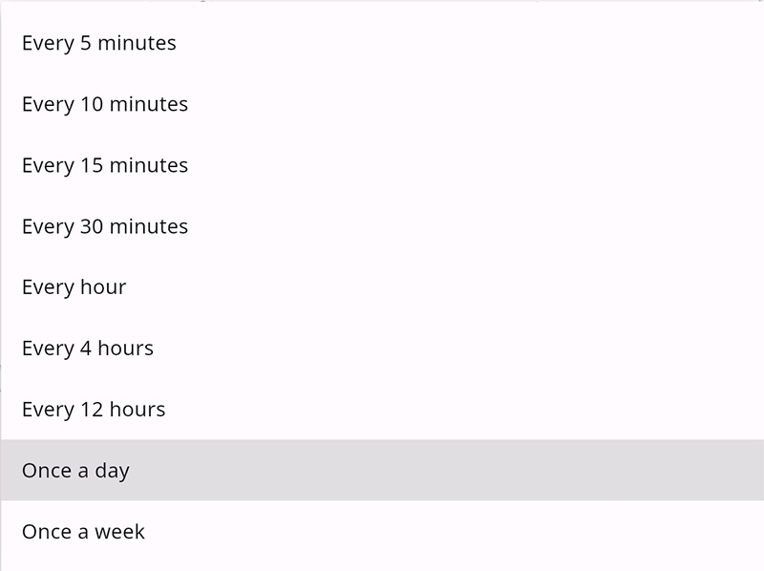Screen dimensions: 764x571
Task: Select the "Once a week" option
Action: [84, 532]
